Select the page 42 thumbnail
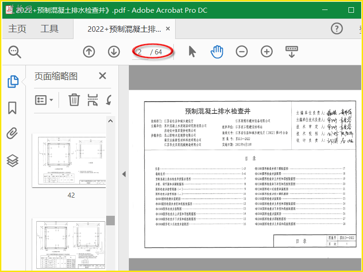The height and width of the screenshot is (272, 363). (x=69, y=160)
